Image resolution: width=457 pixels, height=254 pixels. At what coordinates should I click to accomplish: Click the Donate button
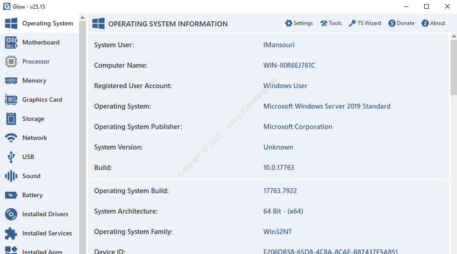point(401,23)
